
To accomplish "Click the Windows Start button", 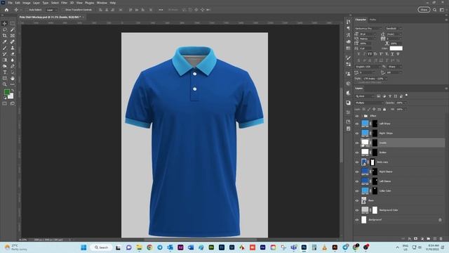I will (83, 247).
